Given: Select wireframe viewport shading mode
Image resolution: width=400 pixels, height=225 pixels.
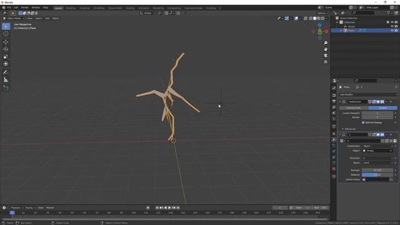Looking at the screenshot, I should (311, 18).
